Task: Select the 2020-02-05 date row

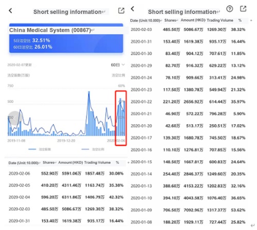Action: point(66,185)
